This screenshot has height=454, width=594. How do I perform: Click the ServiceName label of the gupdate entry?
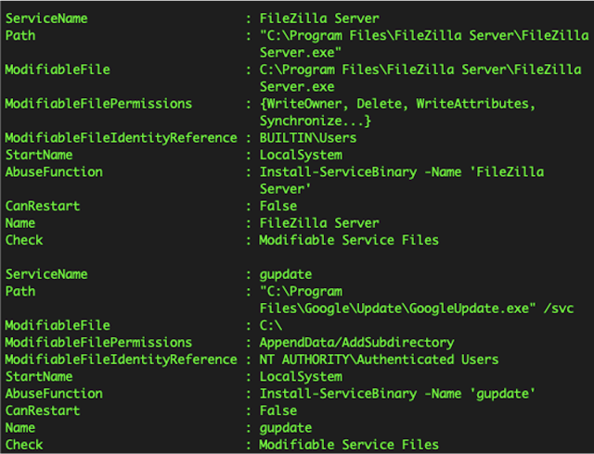pos(46,274)
